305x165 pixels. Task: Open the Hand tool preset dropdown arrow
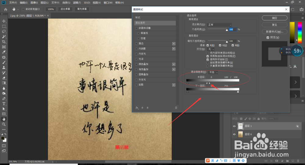(18, 9)
